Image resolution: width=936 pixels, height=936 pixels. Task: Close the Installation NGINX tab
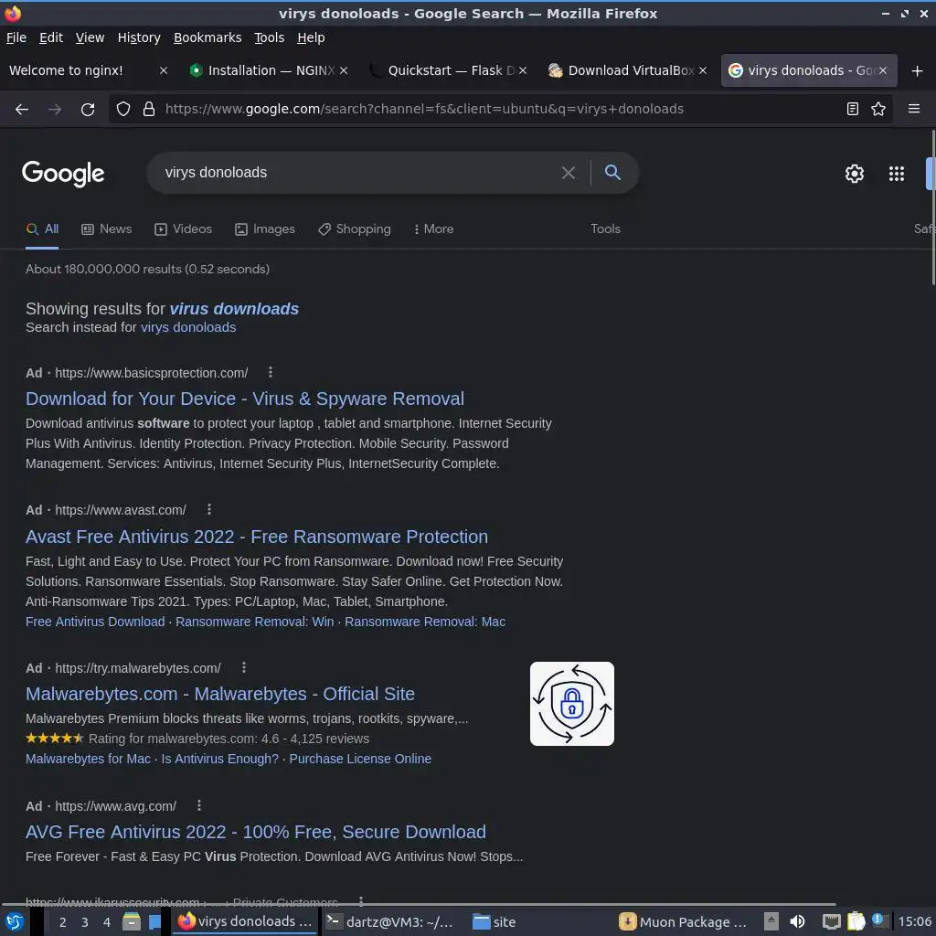point(344,70)
